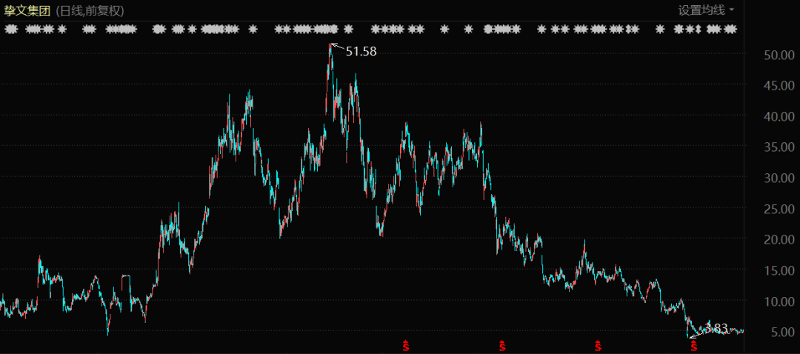Click the (日线,前复权) period label

coord(90,10)
